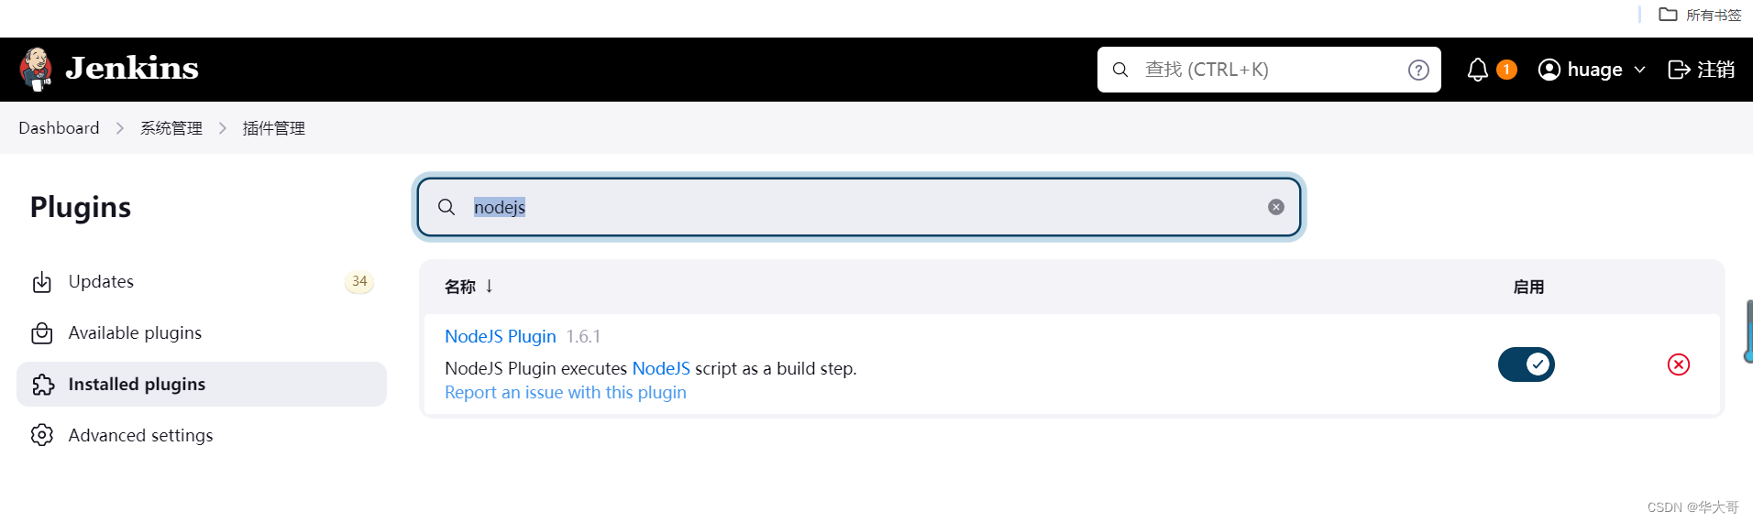
Task: Click the 系统管理 breadcrumb
Action: [171, 128]
